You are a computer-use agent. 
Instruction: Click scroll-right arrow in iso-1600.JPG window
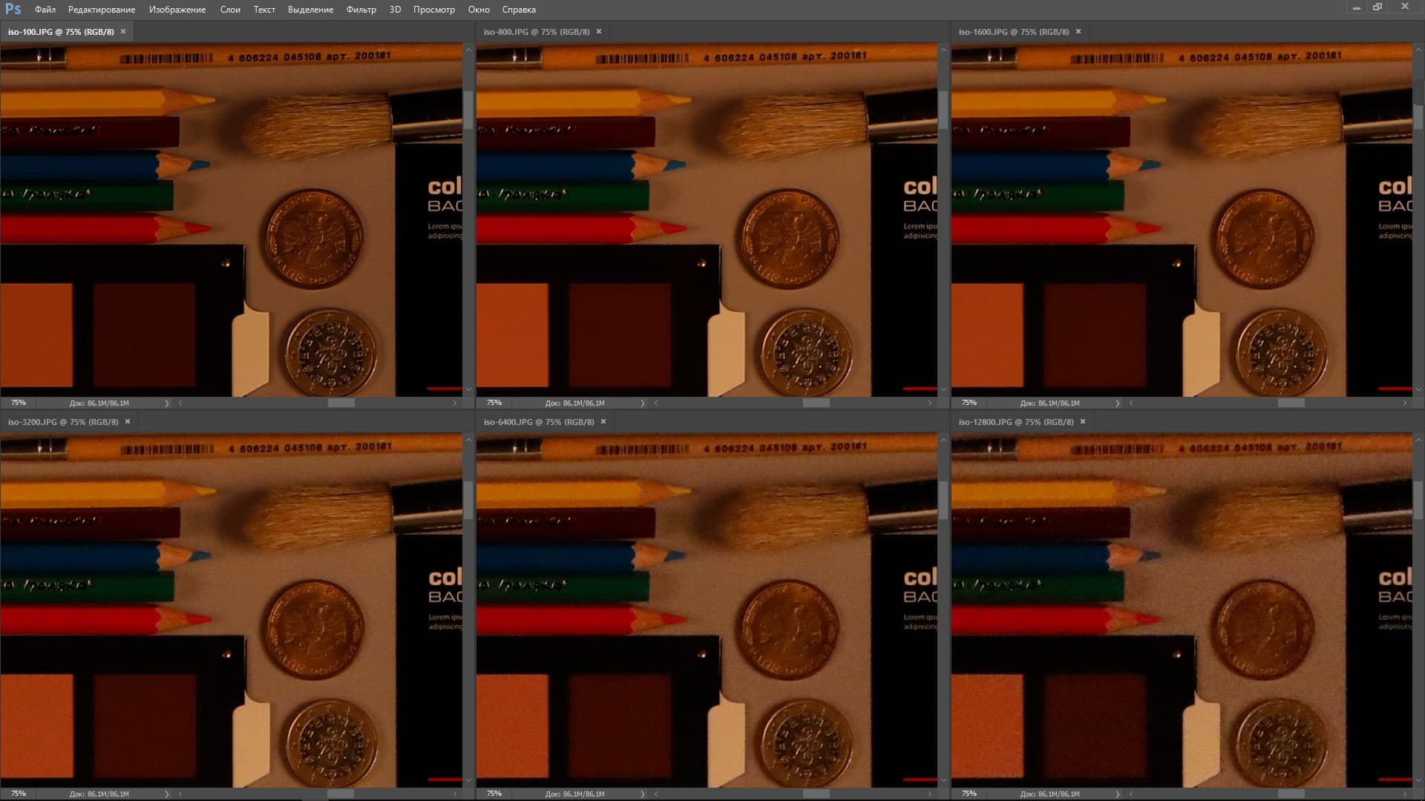point(1404,403)
